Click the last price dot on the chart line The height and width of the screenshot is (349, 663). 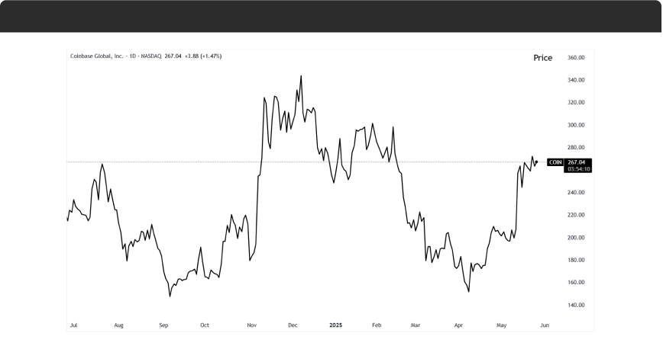point(537,162)
